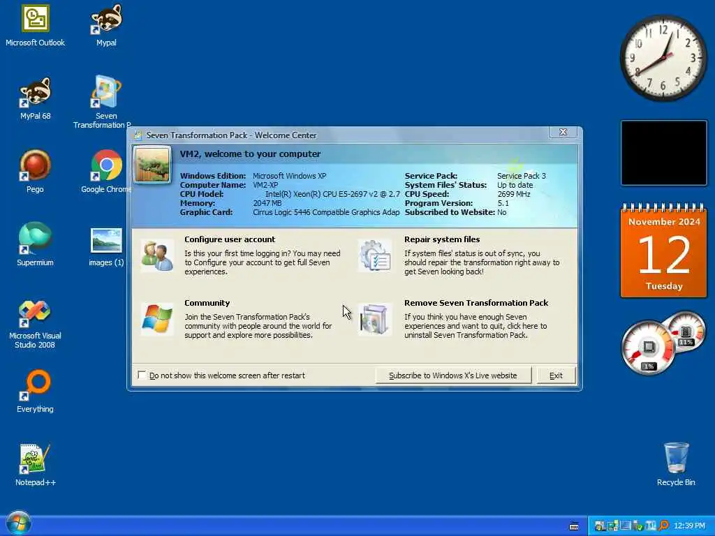Click the November 2024 calendar gadget
The width and height of the screenshot is (715, 536).
(x=664, y=251)
